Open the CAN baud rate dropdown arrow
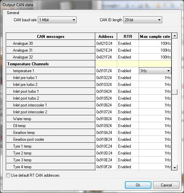This screenshot has height=193, width=184. pos(74,20)
